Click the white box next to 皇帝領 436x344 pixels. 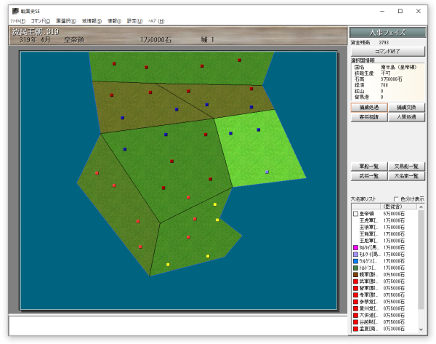click(x=355, y=214)
